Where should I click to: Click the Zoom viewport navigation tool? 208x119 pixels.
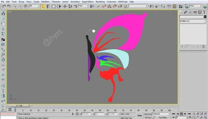(194, 114)
